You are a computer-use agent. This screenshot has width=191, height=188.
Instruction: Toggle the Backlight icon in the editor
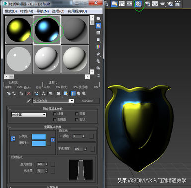point(98,26)
